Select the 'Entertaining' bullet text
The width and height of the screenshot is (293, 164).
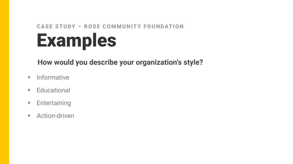pos(54,103)
